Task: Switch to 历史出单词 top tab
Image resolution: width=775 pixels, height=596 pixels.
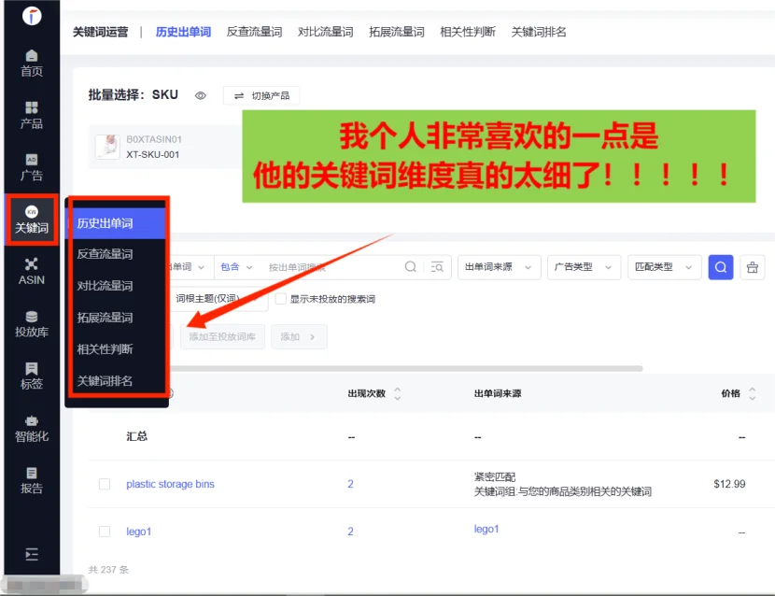Action: click(183, 32)
